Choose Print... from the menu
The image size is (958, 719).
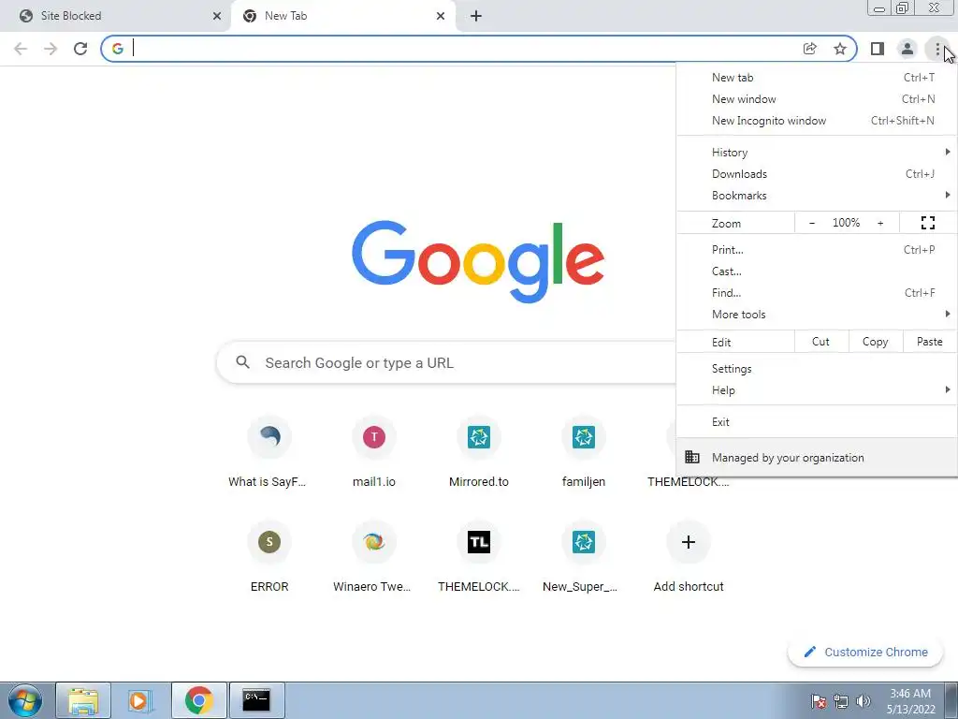point(817,249)
